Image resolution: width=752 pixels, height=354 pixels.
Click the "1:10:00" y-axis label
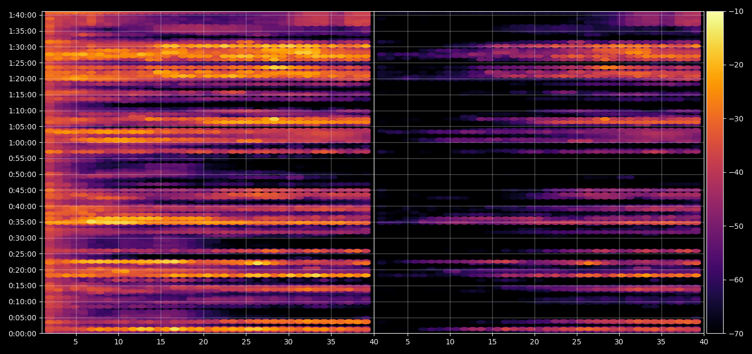pos(22,111)
